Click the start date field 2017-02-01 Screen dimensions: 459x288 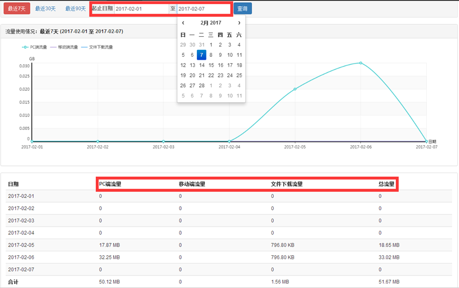click(x=141, y=9)
